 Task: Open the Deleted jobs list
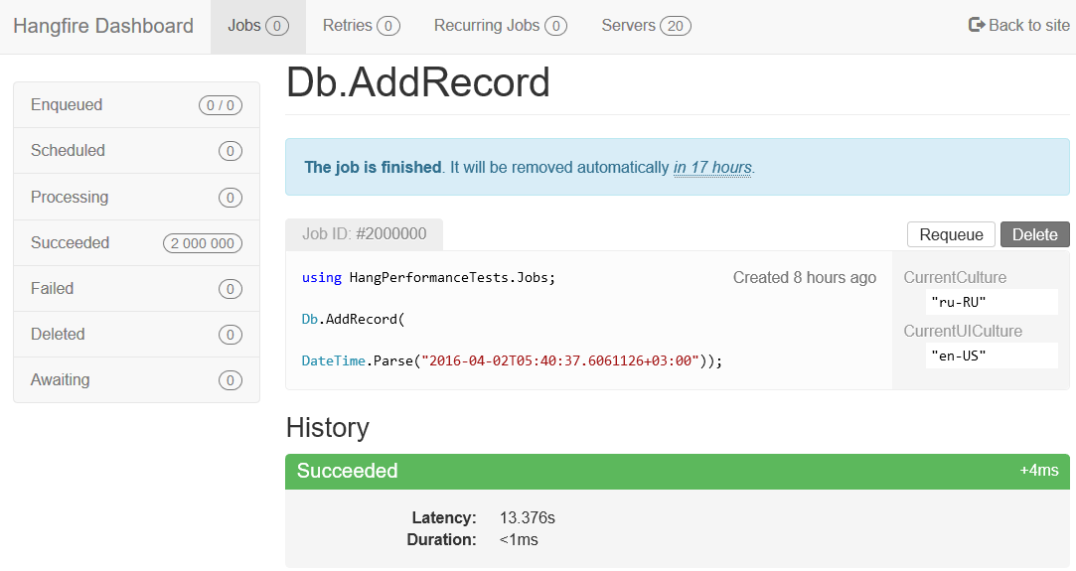pyautogui.click(x=58, y=334)
